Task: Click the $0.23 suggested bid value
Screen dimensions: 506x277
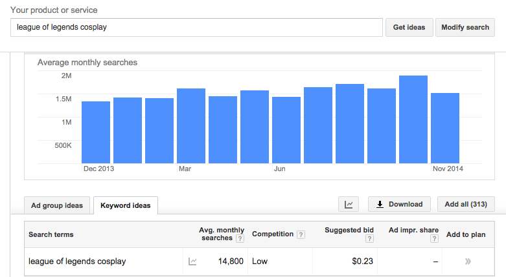Action: point(362,262)
